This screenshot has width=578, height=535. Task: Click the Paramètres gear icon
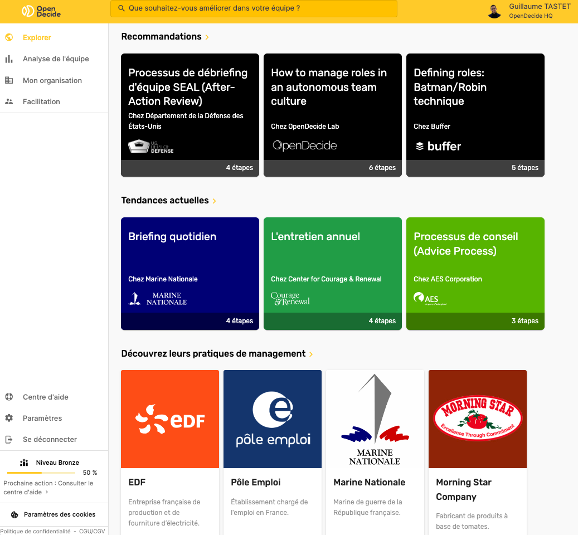(9, 418)
